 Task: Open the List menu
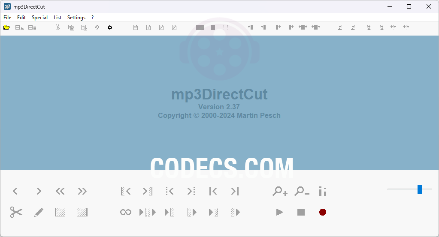58,17
